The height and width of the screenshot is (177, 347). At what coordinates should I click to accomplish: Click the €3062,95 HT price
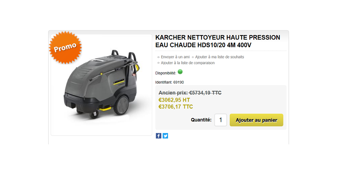click(174, 100)
